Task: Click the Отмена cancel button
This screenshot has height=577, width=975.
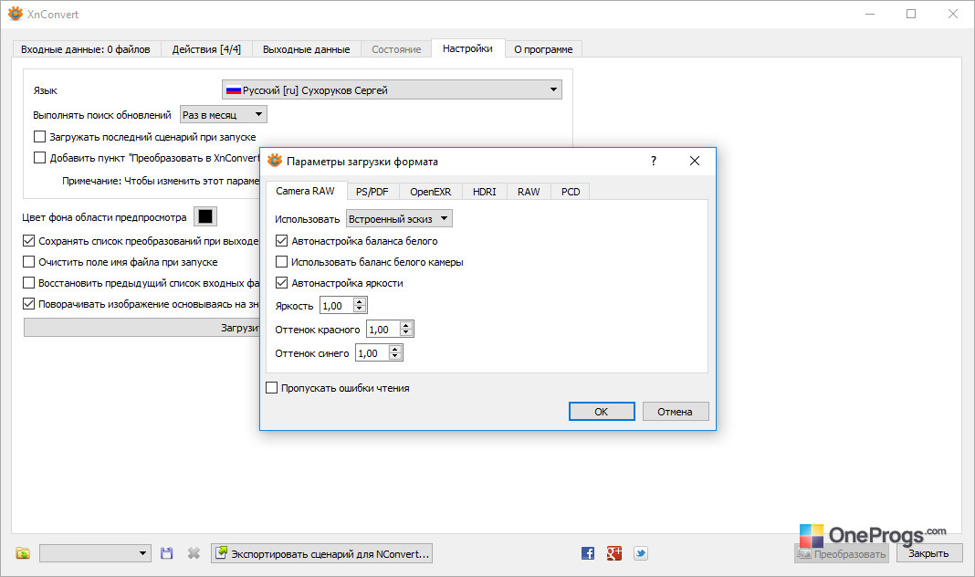Action: click(676, 412)
